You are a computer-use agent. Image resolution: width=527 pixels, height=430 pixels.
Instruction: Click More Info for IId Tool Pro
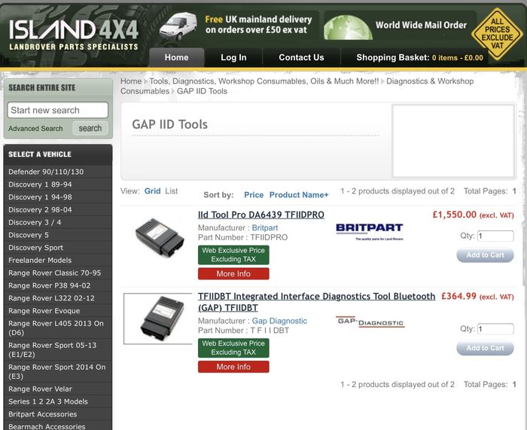[233, 273]
